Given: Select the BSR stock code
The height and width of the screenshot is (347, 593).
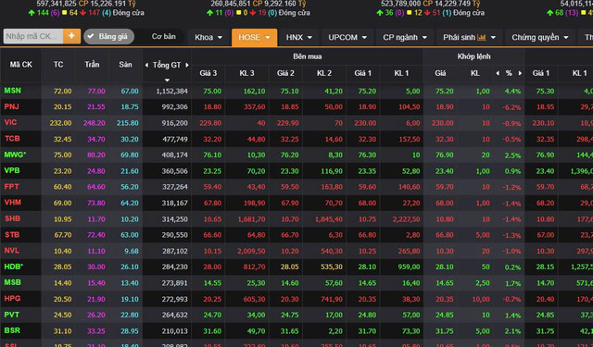Looking at the screenshot, I should (x=12, y=330).
